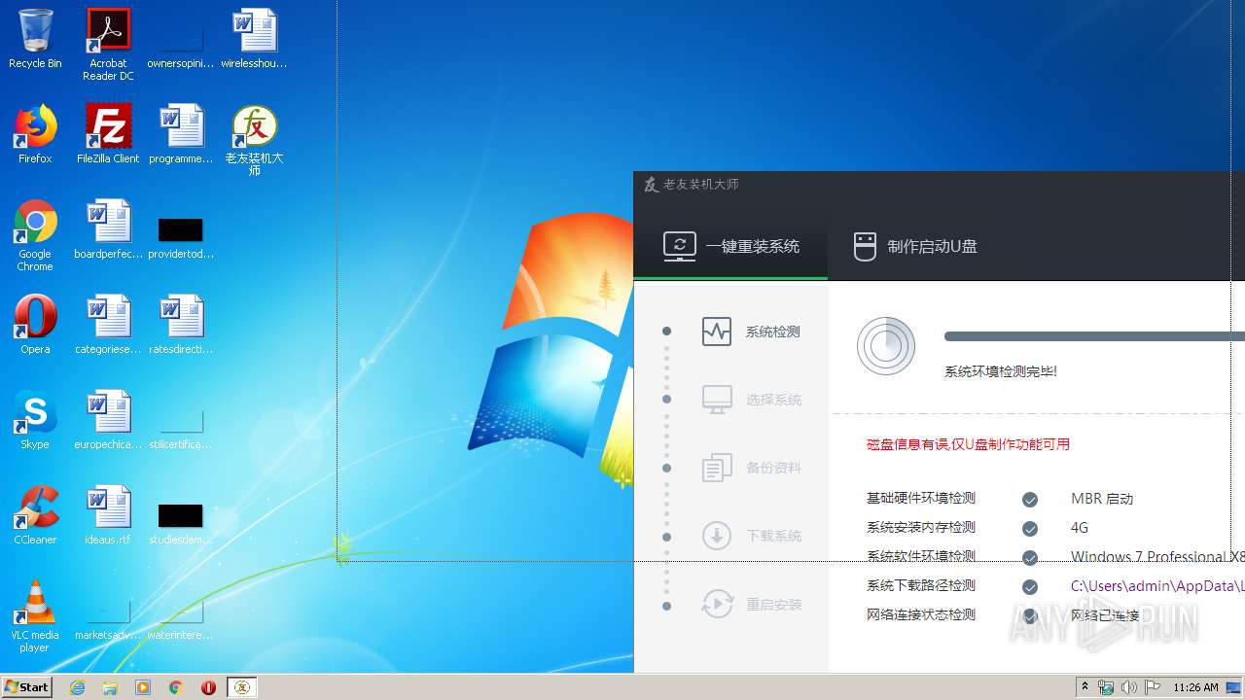Open the Action Center flag icon
1245x700 pixels.
point(1153,687)
